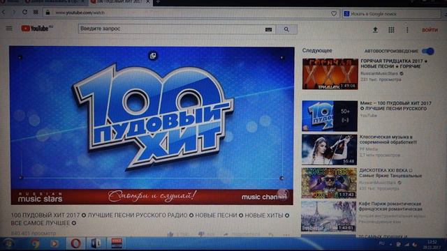Click the upload video arrow icon
The image size is (447, 251).
(375, 29)
